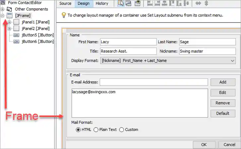Click the jPanel2 node icon
This screenshot has height=149, width=241.
click(x=16, y=28)
